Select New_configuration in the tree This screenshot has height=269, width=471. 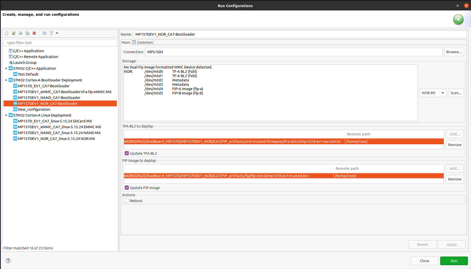(x=34, y=109)
